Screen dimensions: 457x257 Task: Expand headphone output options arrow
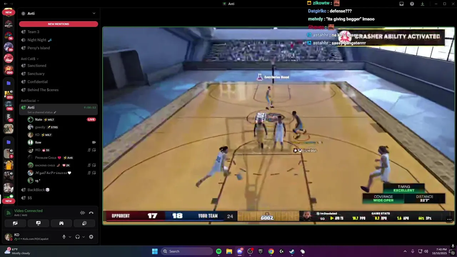pos(84,237)
